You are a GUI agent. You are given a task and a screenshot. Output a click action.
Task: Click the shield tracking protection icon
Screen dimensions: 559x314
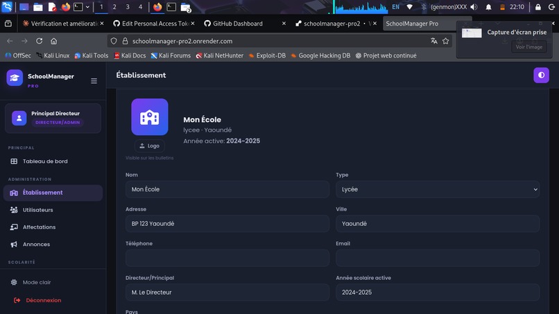coord(114,41)
